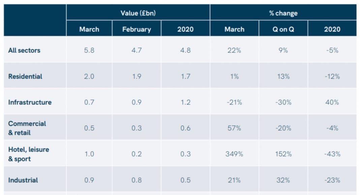Click the 'Residential' row label

(25, 76)
